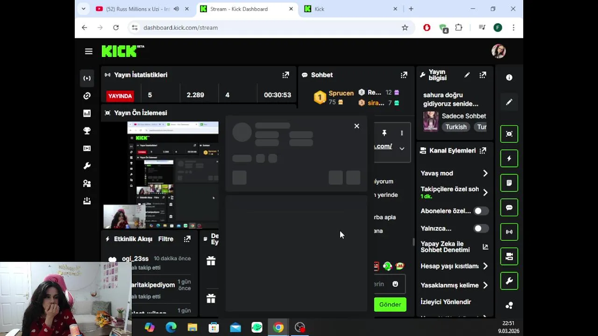This screenshot has width=598, height=336.
Task: Open Microsoft Edge from the taskbar
Action: coord(171,327)
